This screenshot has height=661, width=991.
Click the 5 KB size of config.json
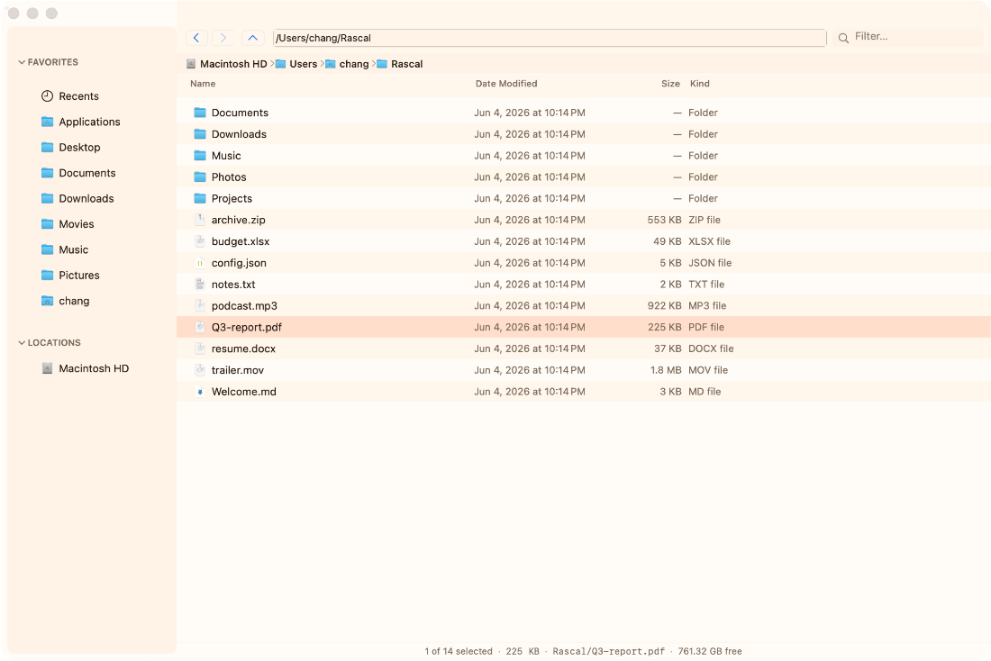670,263
